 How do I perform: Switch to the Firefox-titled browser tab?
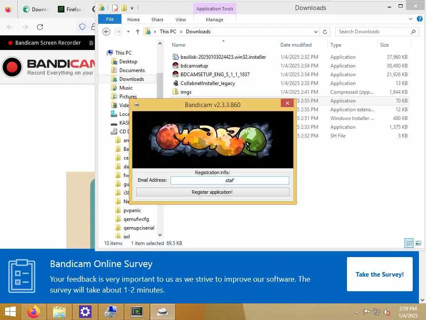[70, 9]
